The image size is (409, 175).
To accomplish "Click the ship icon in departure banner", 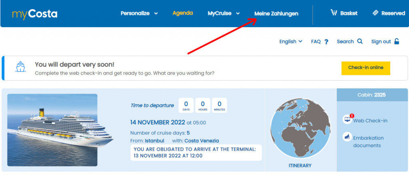I will (20, 67).
